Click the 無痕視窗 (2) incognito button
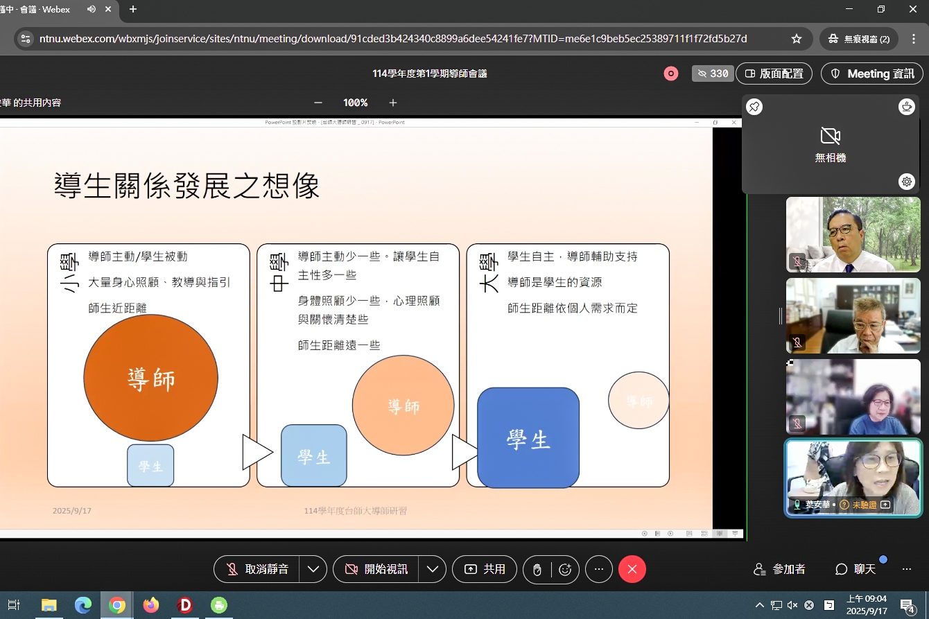Image resolution: width=929 pixels, height=619 pixels. pos(858,39)
